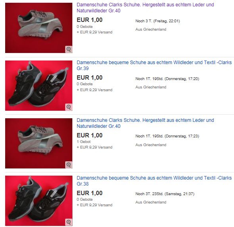Screen dimensions: 234x227
Task: Click Aus Griechenland in the Gr.39 listing
Action: [x=151, y=87]
